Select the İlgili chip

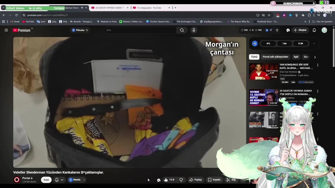296,57
